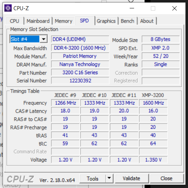The width and height of the screenshot is (188, 188).
Task: Click the tRAS value 40 under XMP-3200
Action: coord(153,135)
